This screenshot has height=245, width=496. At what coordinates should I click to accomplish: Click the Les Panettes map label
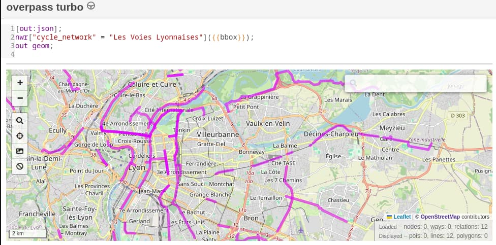click(439, 160)
